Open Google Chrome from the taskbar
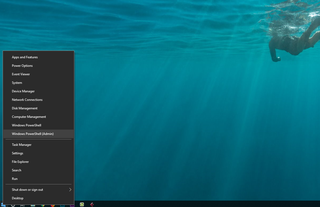Screen dimensions: 320x207 43,205
